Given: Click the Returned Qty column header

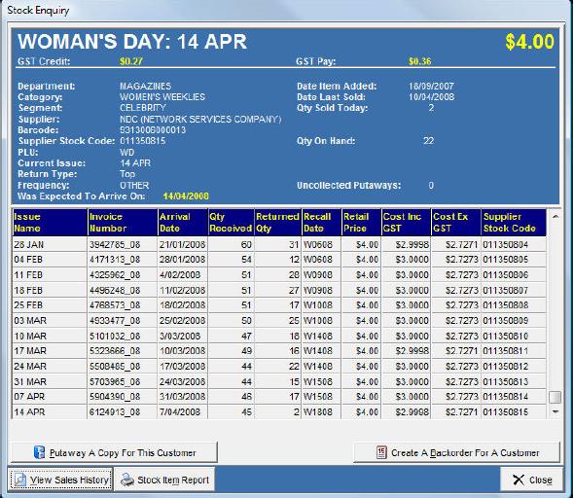Looking at the screenshot, I should point(278,223).
